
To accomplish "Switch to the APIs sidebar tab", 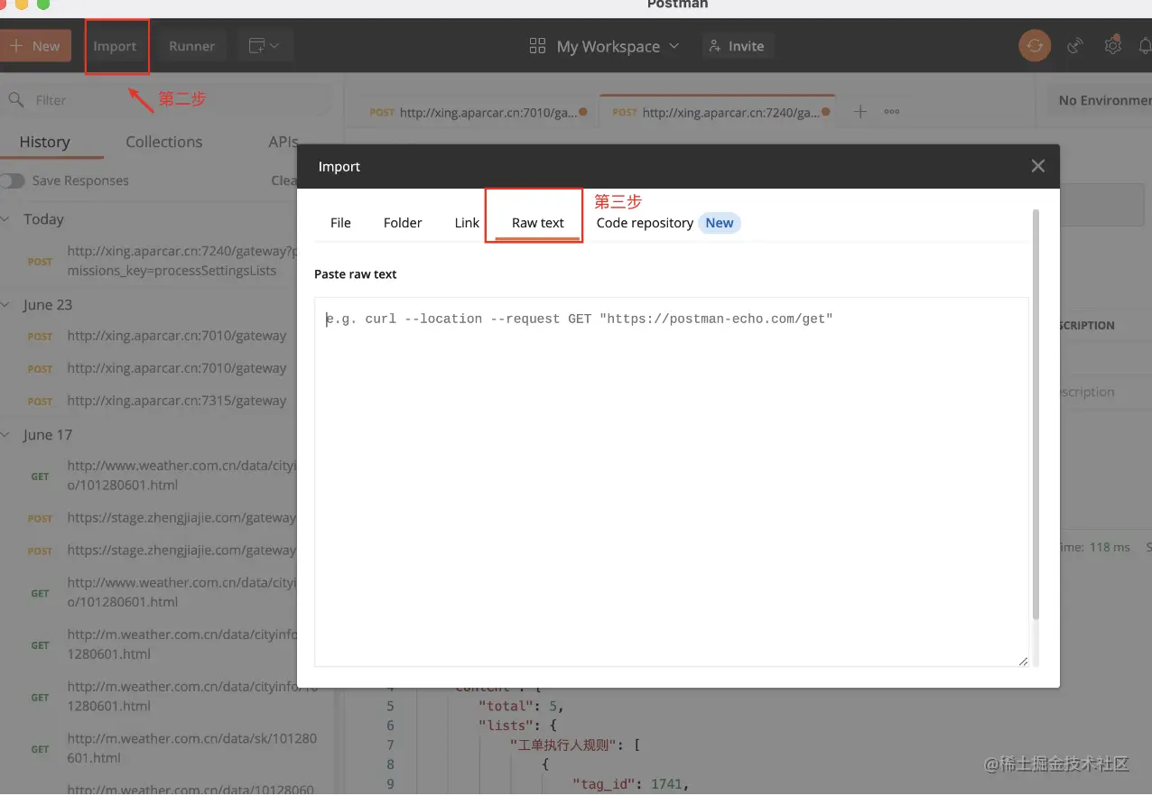I will 283,142.
